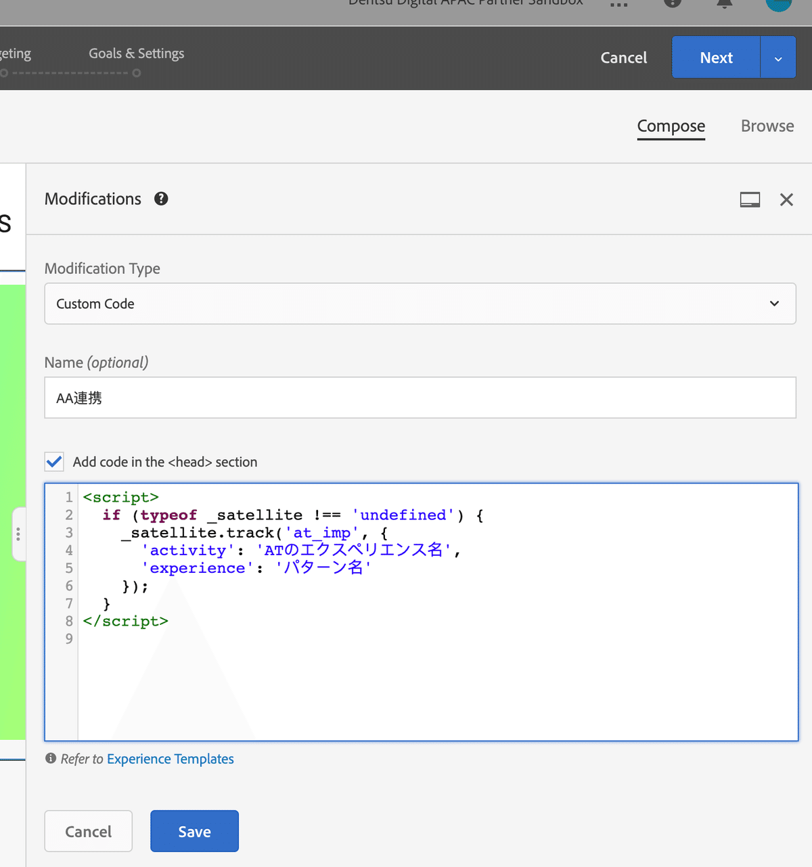Image resolution: width=812 pixels, height=867 pixels.
Task: Save the custom code modification
Action: [x=194, y=831]
